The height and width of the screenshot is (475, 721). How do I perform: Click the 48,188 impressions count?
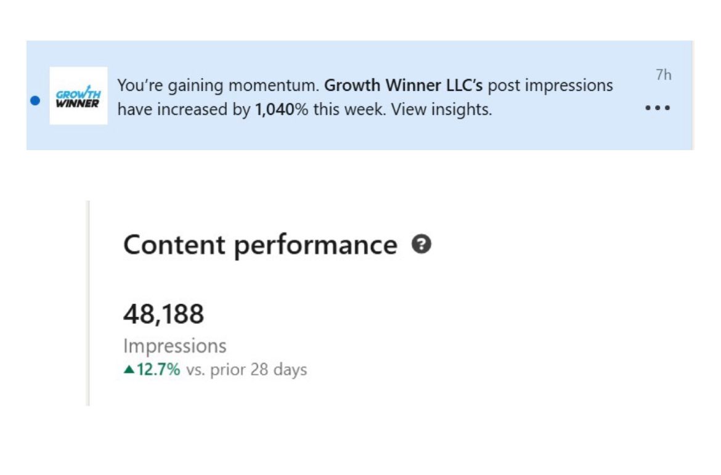click(163, 315)
